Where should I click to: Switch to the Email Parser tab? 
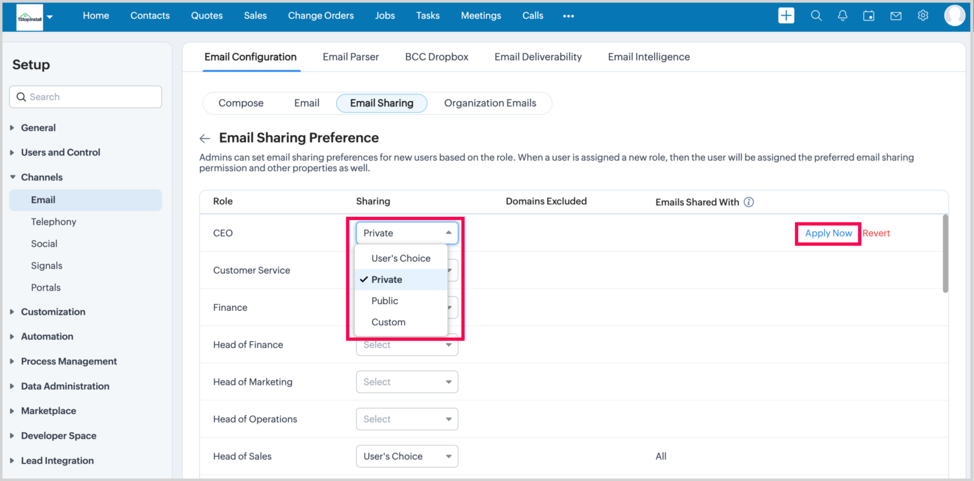click(x=351, y=57)
